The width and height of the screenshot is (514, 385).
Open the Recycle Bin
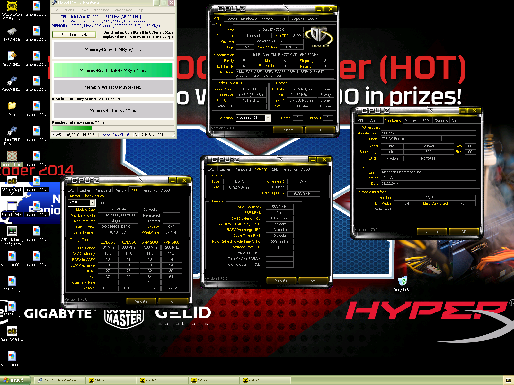[x=403, y=284]
